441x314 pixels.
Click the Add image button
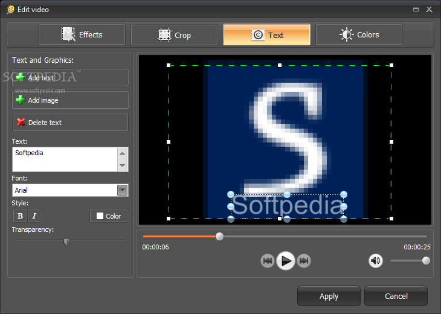70,100
